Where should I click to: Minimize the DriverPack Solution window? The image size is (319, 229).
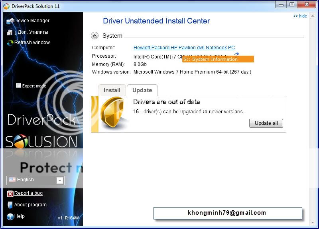tap(282, 4)
